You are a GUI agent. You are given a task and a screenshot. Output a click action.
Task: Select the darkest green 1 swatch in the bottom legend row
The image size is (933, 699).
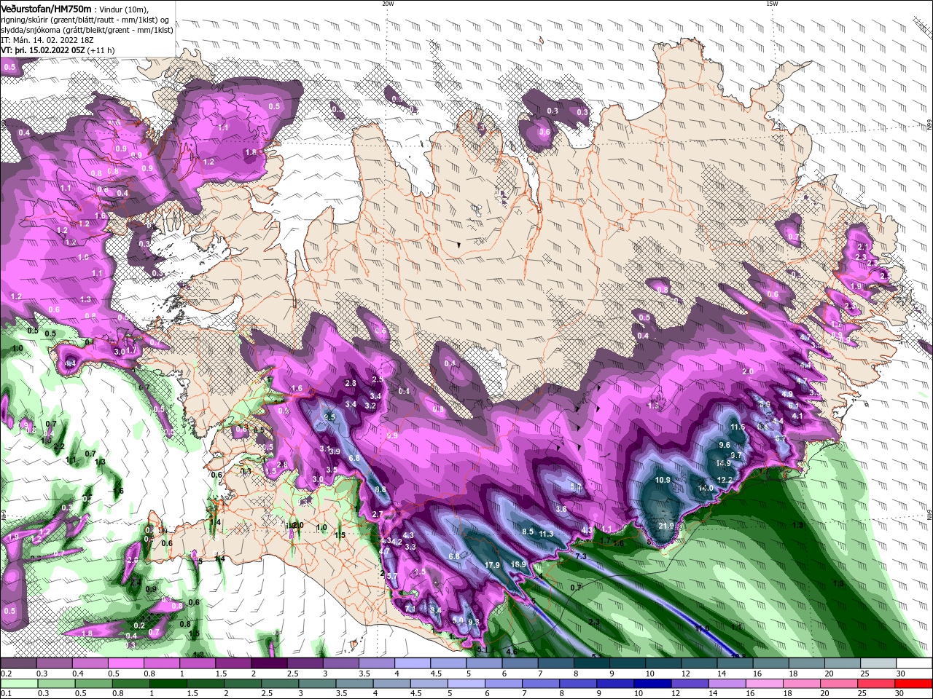[168, 684]
